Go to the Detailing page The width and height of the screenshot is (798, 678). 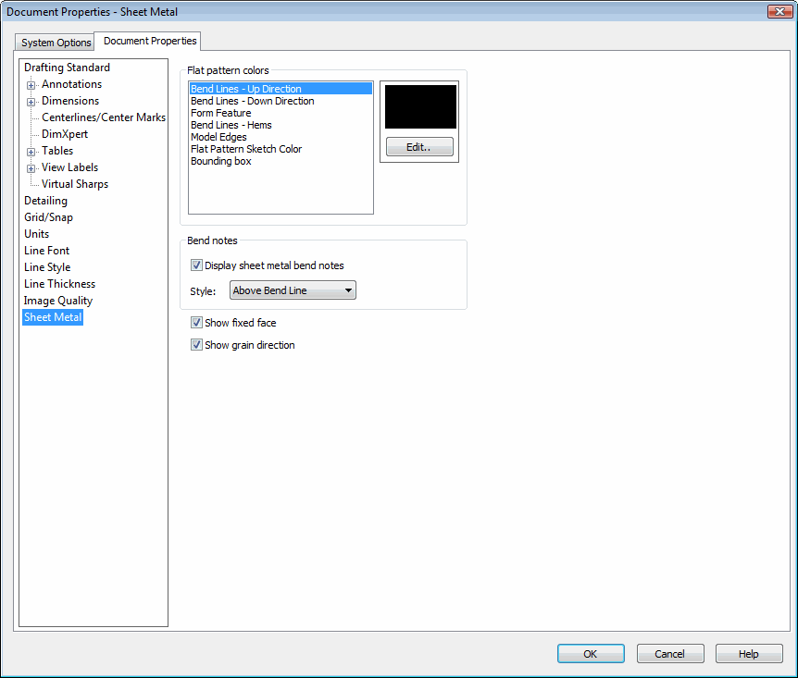click(x=45, y=201)
